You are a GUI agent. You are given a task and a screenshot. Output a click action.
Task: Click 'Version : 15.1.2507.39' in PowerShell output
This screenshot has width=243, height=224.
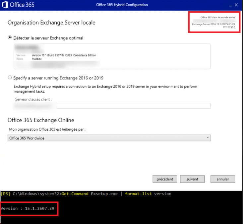[x=28, y=208]
